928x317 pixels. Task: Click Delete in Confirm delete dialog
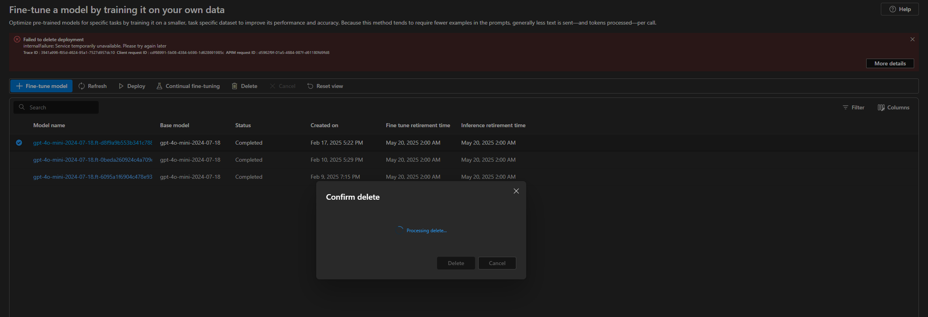click(456, 263)
